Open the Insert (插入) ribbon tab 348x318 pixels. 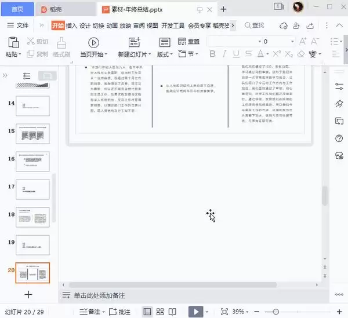71,25
